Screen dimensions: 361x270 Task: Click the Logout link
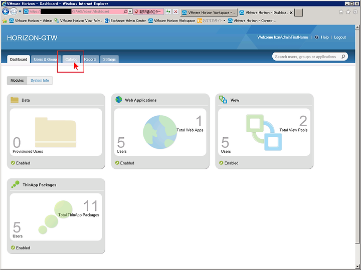[340, 37]
